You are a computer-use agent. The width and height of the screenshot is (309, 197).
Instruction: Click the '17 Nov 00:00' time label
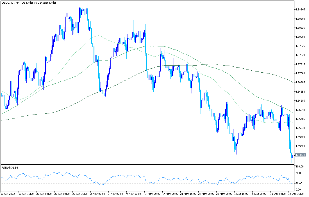click(170, 194)
